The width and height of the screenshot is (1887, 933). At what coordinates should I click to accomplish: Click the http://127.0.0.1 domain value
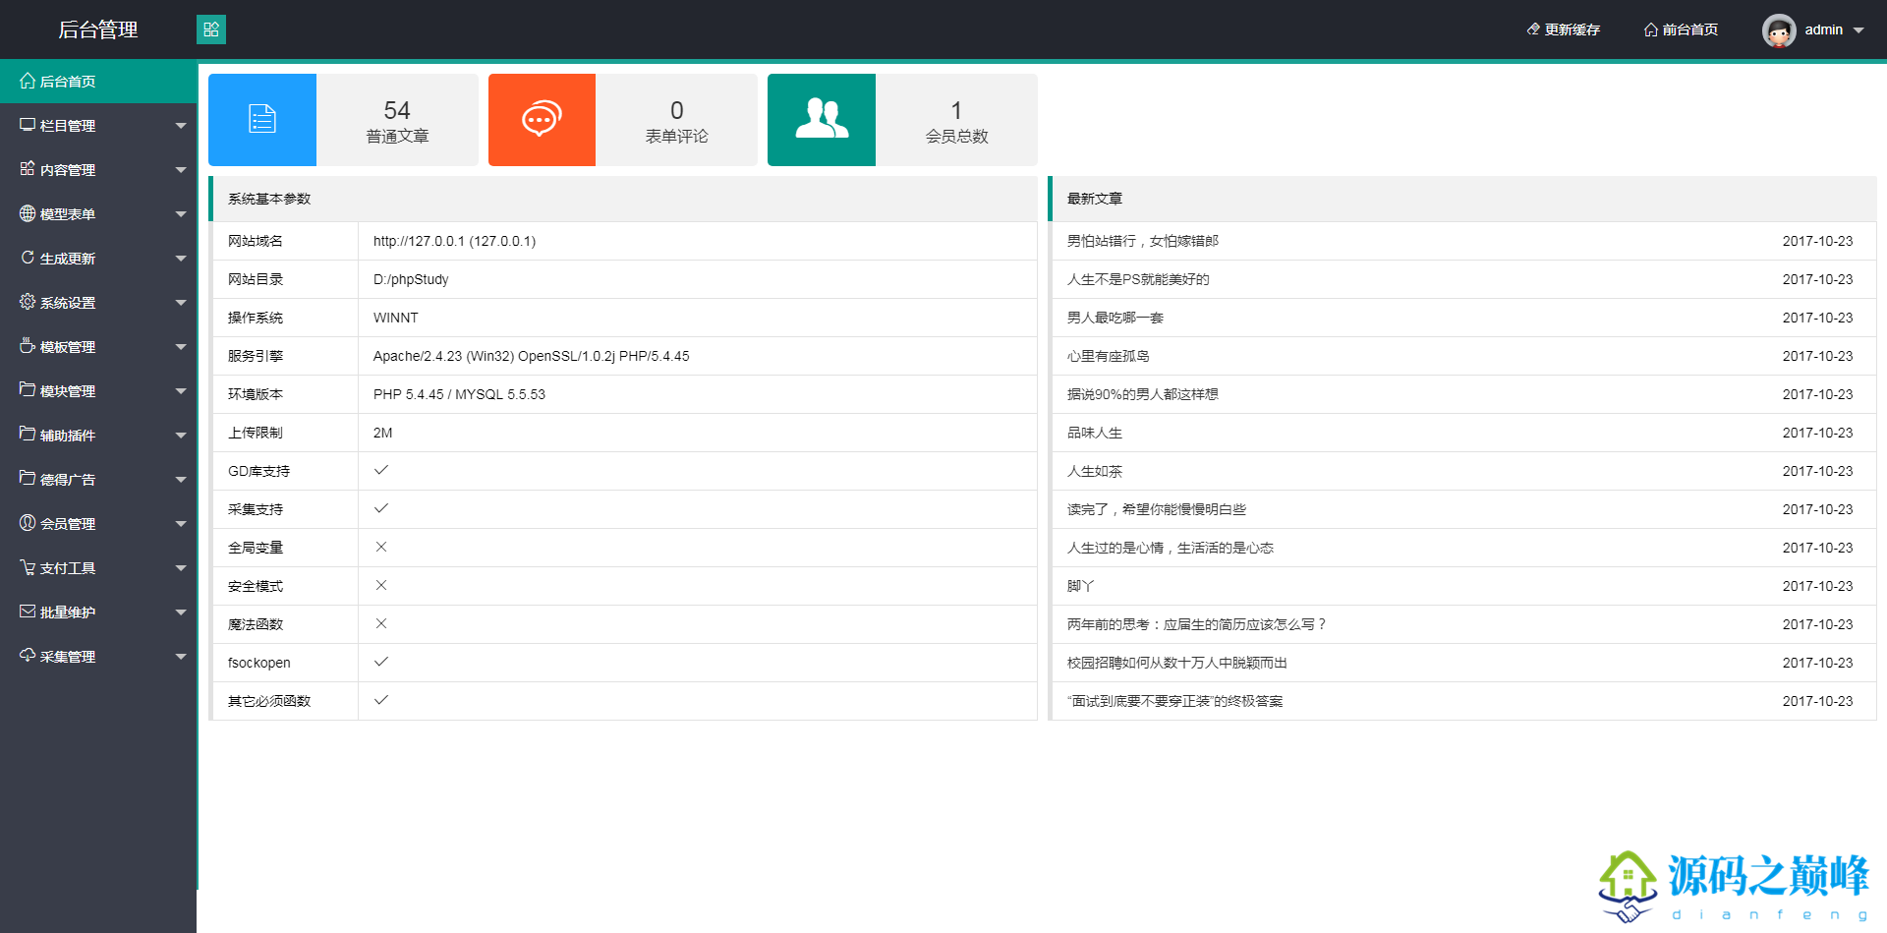point(454,241)
